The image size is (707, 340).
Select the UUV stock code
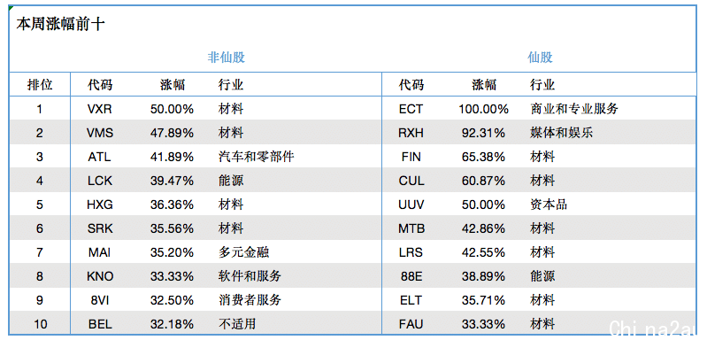[x=411, y=205]
